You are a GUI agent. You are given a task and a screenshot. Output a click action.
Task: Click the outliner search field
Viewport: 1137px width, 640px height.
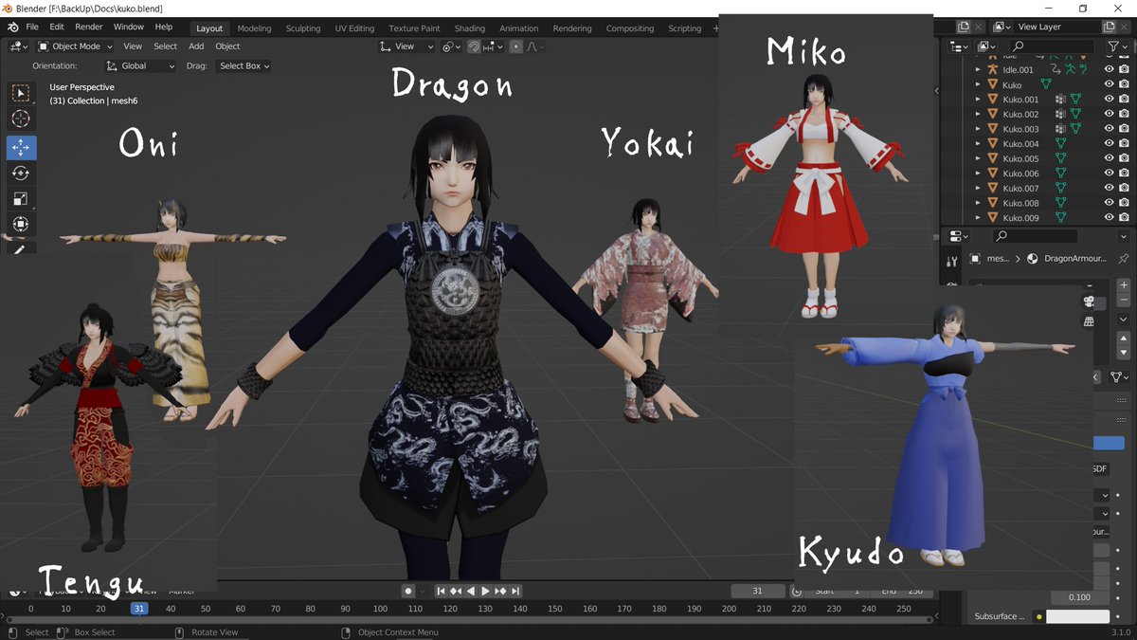coord(1053,46)
